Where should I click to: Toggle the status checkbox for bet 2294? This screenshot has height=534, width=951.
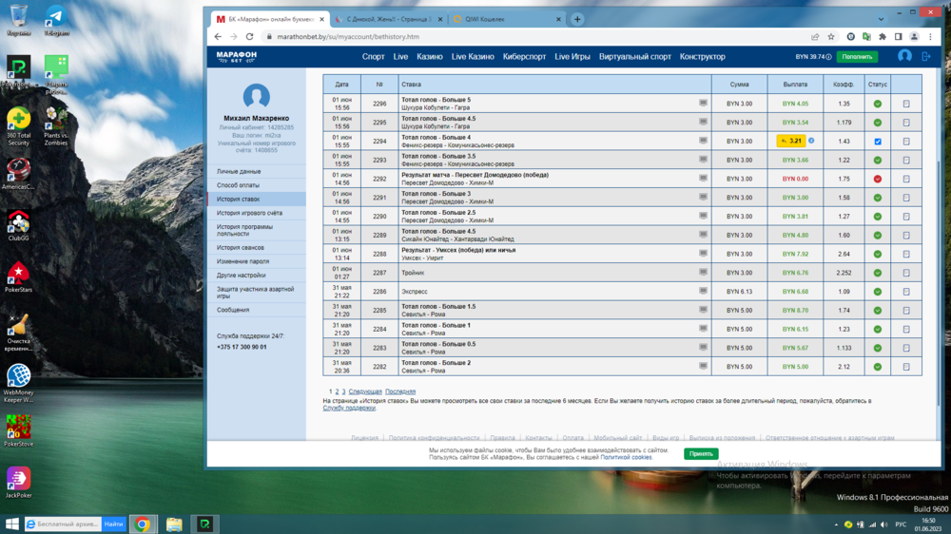pyautogui.click(x=878, y=142)
